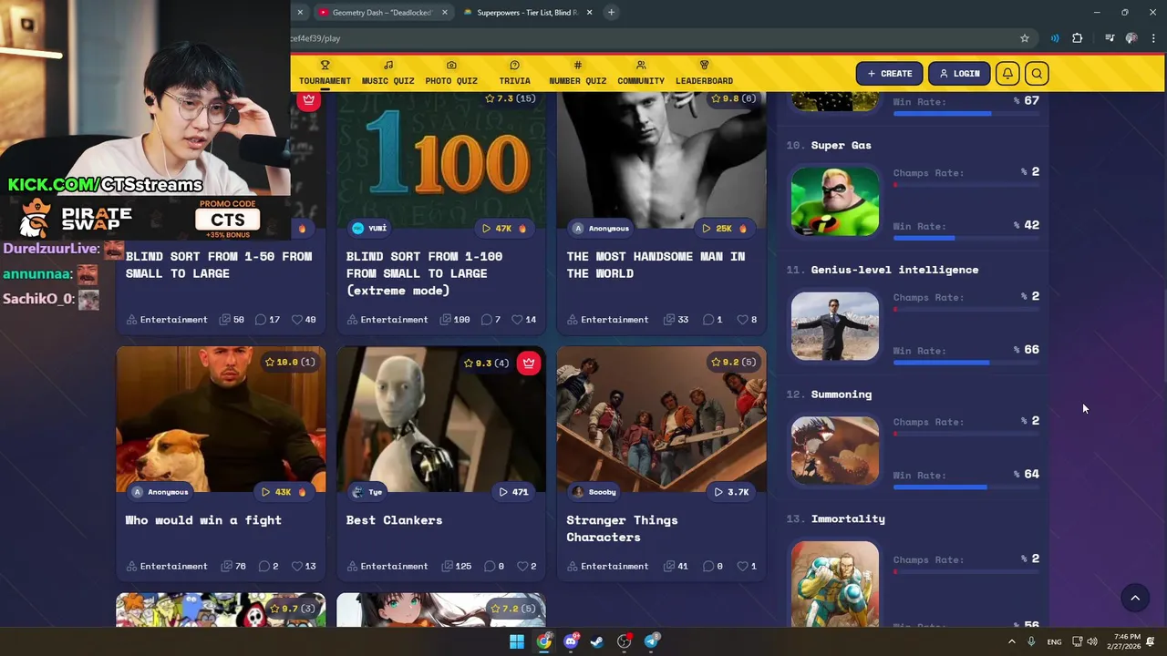Open notifications bell icon
1167x656 pixels.
[x=1007, y=74]
